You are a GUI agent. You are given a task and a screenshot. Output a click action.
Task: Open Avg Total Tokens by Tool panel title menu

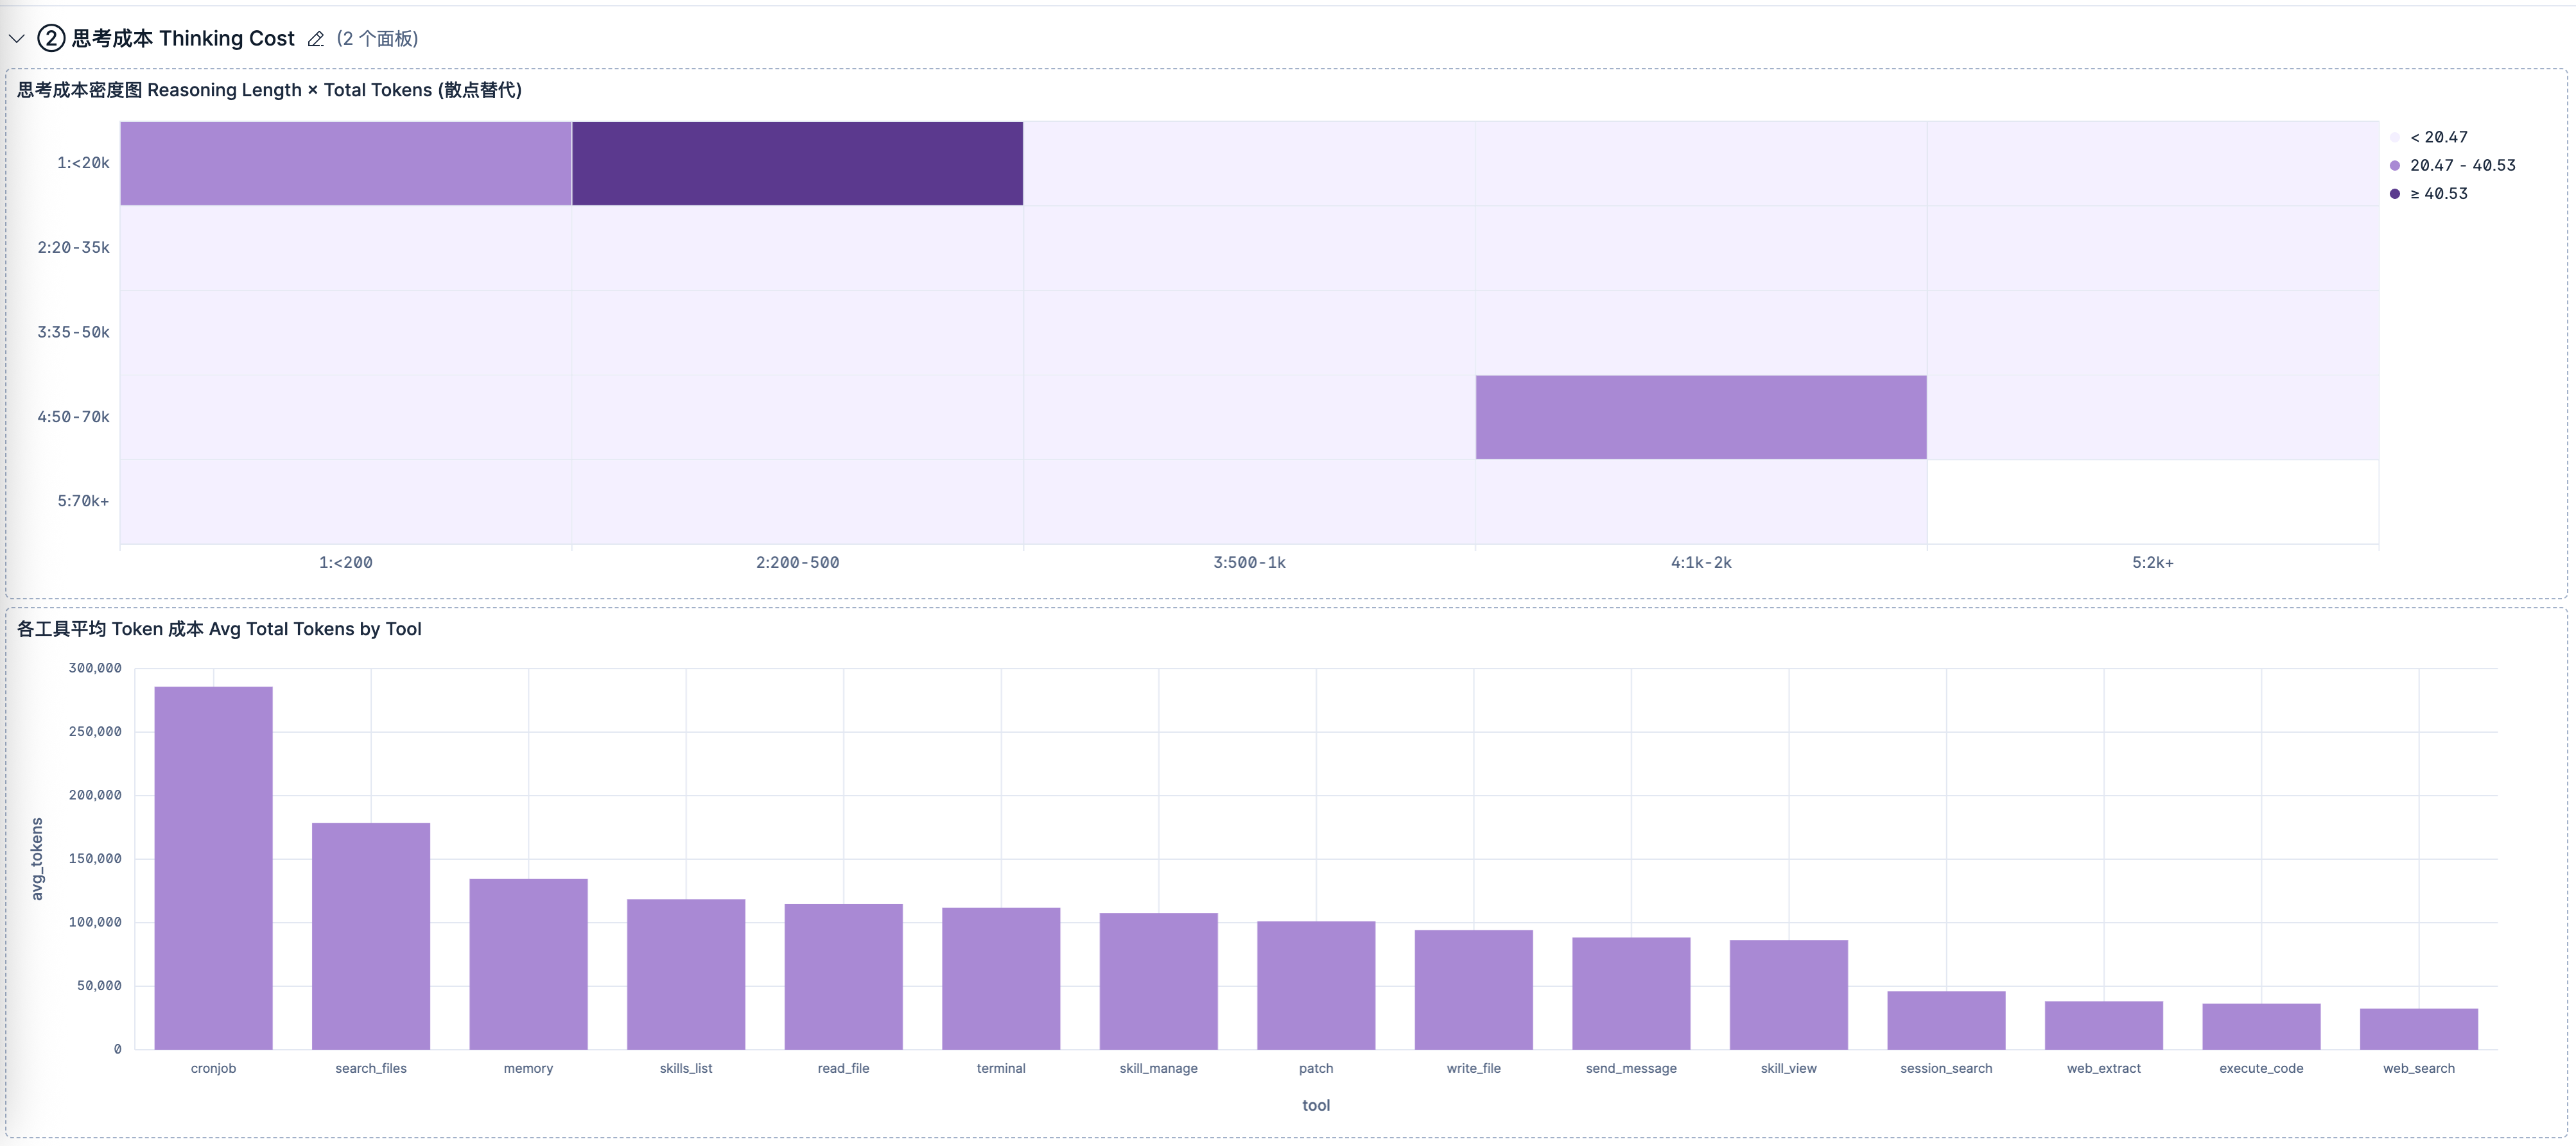pyautogui.click(x=219, y=628)
